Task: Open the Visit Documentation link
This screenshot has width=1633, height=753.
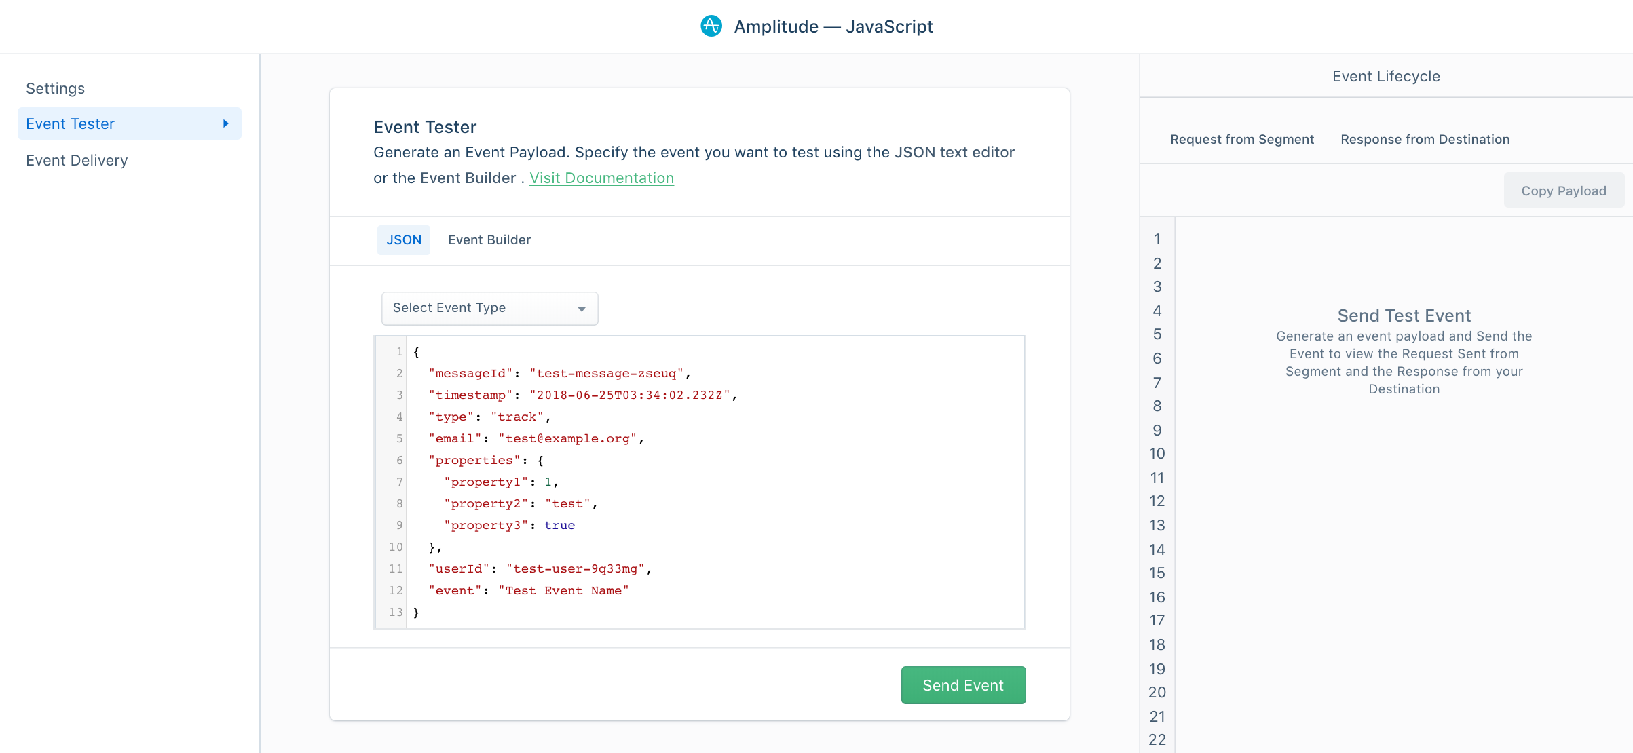Action: coord(601,178)
